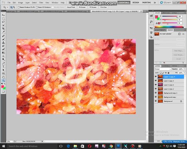Click the Add vector mask icon in Masks panel
Image resolution: width=187 pixels, height=149 pixels.
click(x=183, y=34)
